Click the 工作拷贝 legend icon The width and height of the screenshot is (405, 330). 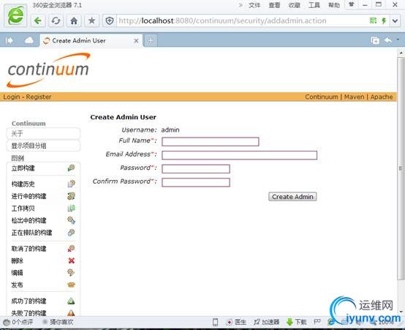tap(71, 209)
